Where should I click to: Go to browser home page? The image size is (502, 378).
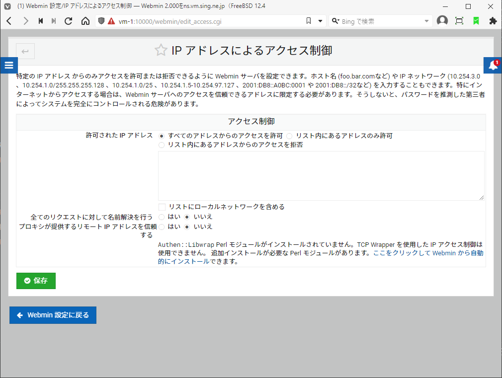coord(85,21)
